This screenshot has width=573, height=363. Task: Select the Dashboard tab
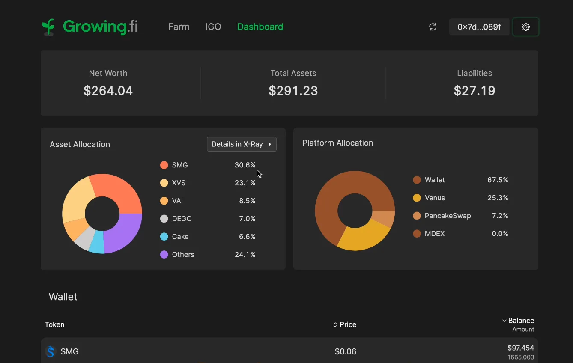[260, 27]
